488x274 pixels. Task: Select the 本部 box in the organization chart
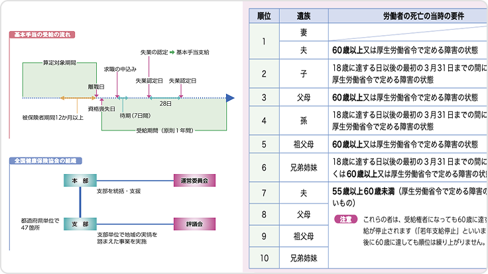pos(80,180)
